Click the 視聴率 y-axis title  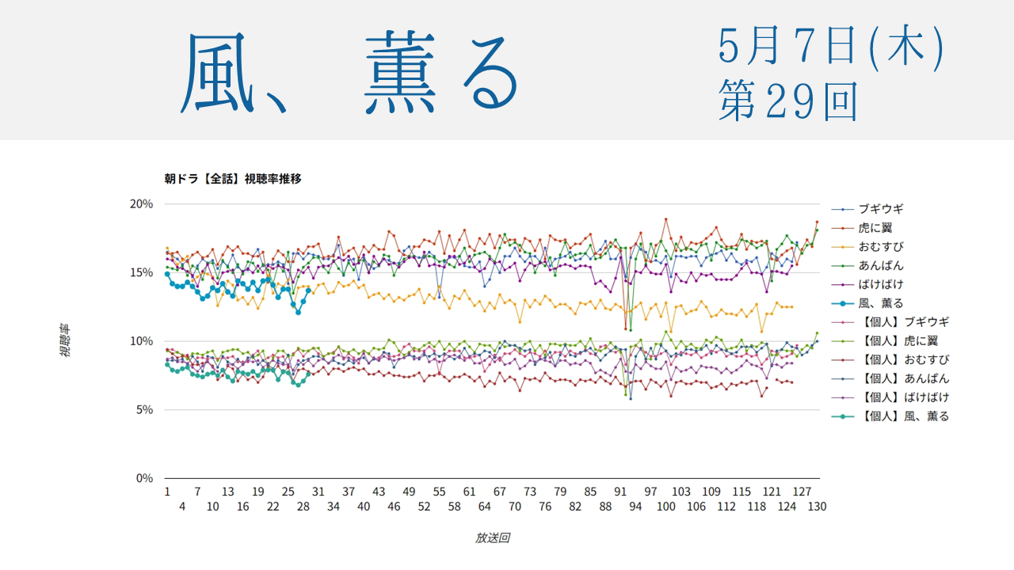click(66, 340)
